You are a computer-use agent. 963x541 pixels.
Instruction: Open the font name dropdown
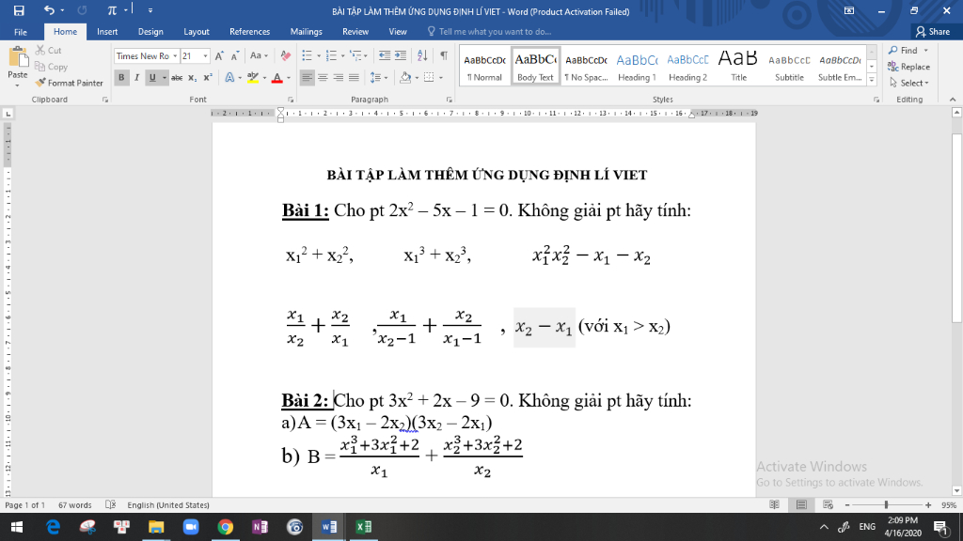[x=175, y=55]
